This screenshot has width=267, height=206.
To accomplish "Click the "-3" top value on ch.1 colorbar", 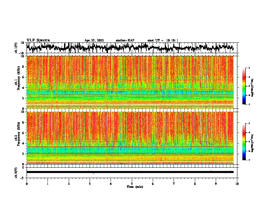I will click(249, 68).
